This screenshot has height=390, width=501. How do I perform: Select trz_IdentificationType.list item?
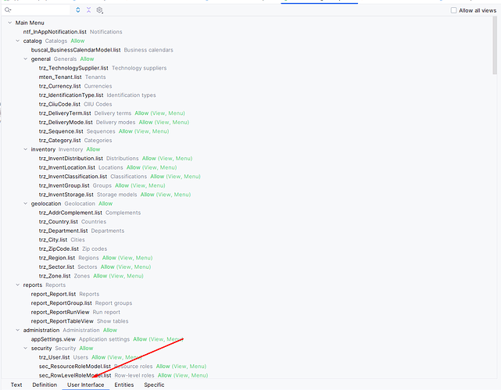[71, 95]
